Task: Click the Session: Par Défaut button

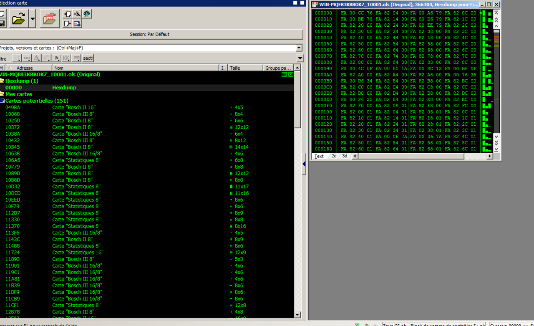Action: (x=150, y=34)
